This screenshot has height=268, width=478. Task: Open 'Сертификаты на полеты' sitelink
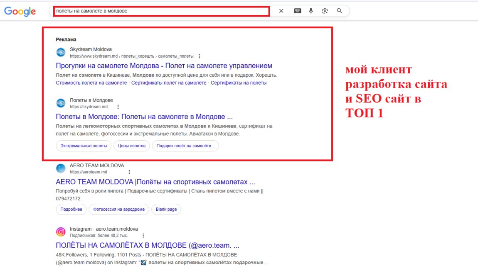(238, 83)
